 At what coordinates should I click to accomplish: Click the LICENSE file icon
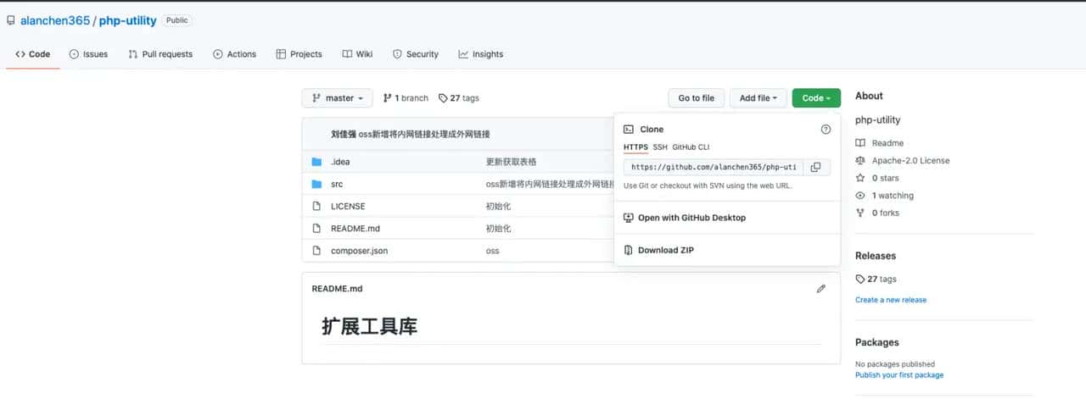316,206
